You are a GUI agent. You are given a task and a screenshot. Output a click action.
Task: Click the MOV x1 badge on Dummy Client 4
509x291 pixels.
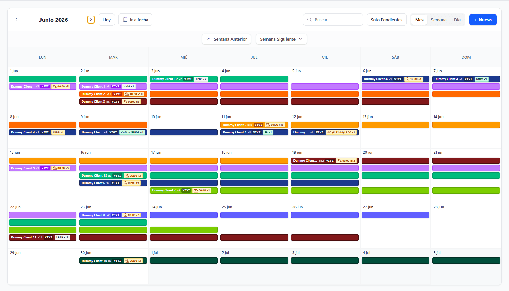click(x=482, y=79)
